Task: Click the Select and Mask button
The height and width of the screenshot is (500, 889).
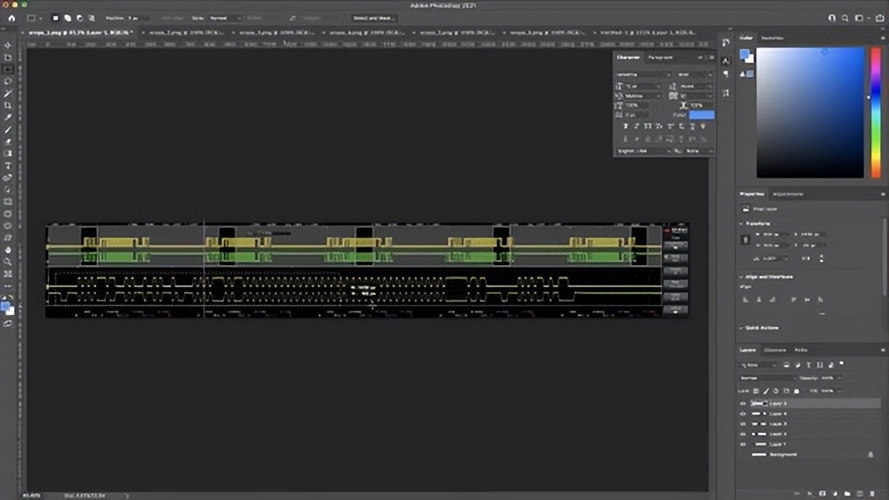Action: [374, 18]
